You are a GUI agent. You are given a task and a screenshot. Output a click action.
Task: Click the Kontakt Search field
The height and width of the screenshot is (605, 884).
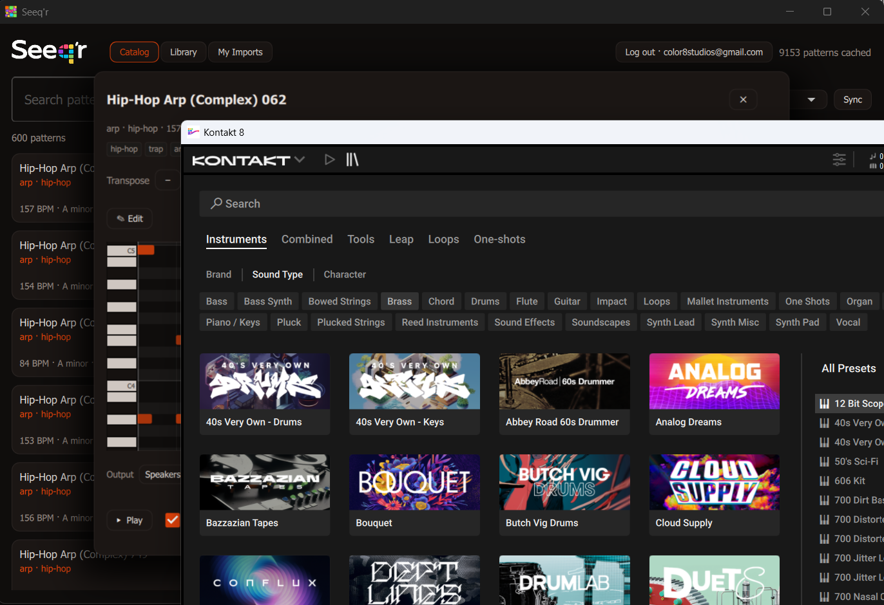pos(542,203)
